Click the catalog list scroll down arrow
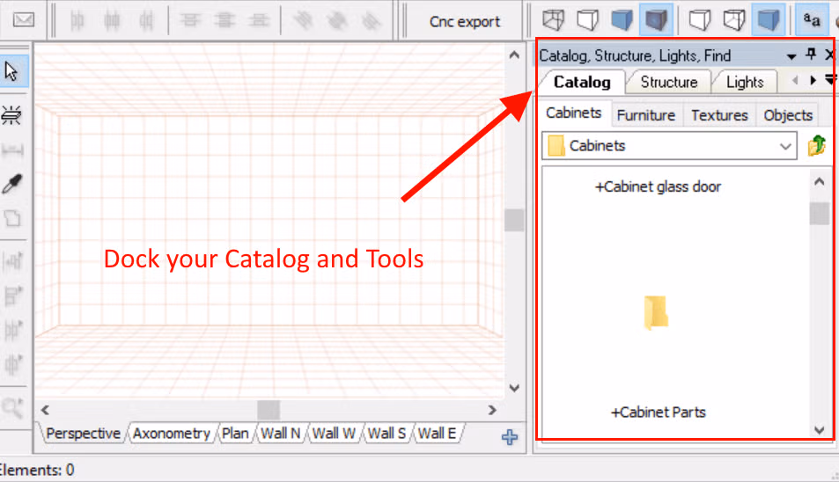This screenshot has width=839, height=482. (820, 429)
